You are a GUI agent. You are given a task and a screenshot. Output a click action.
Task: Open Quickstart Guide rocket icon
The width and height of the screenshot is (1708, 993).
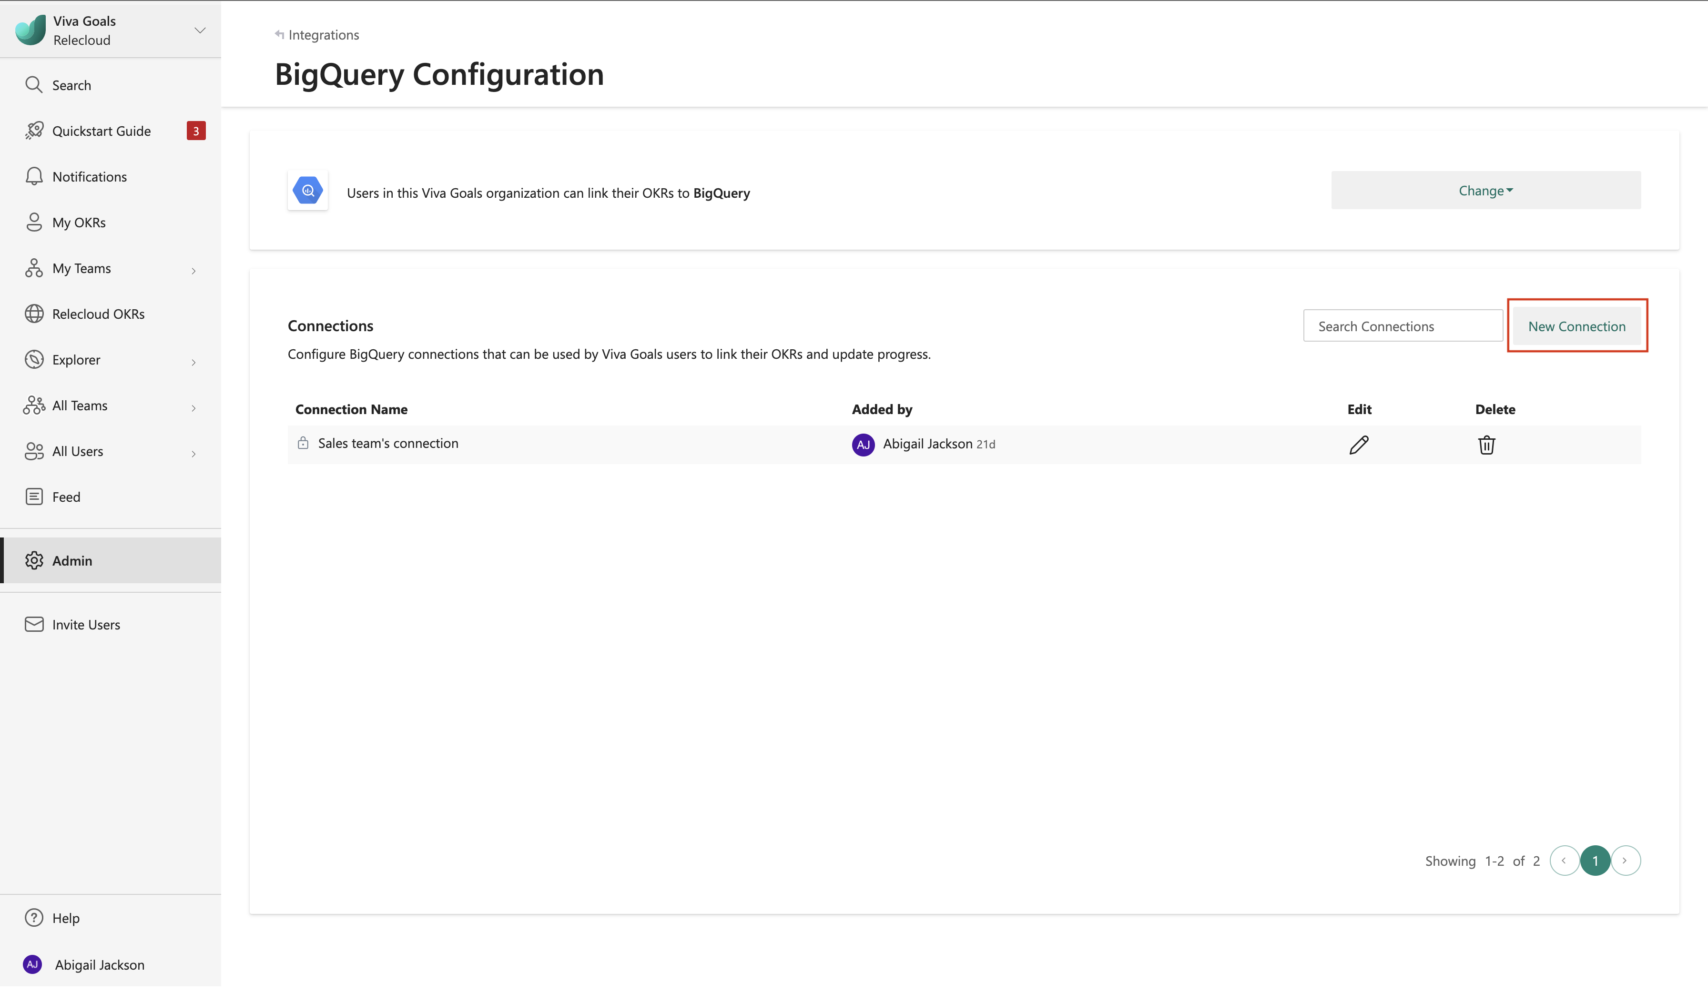pos(34,131)
